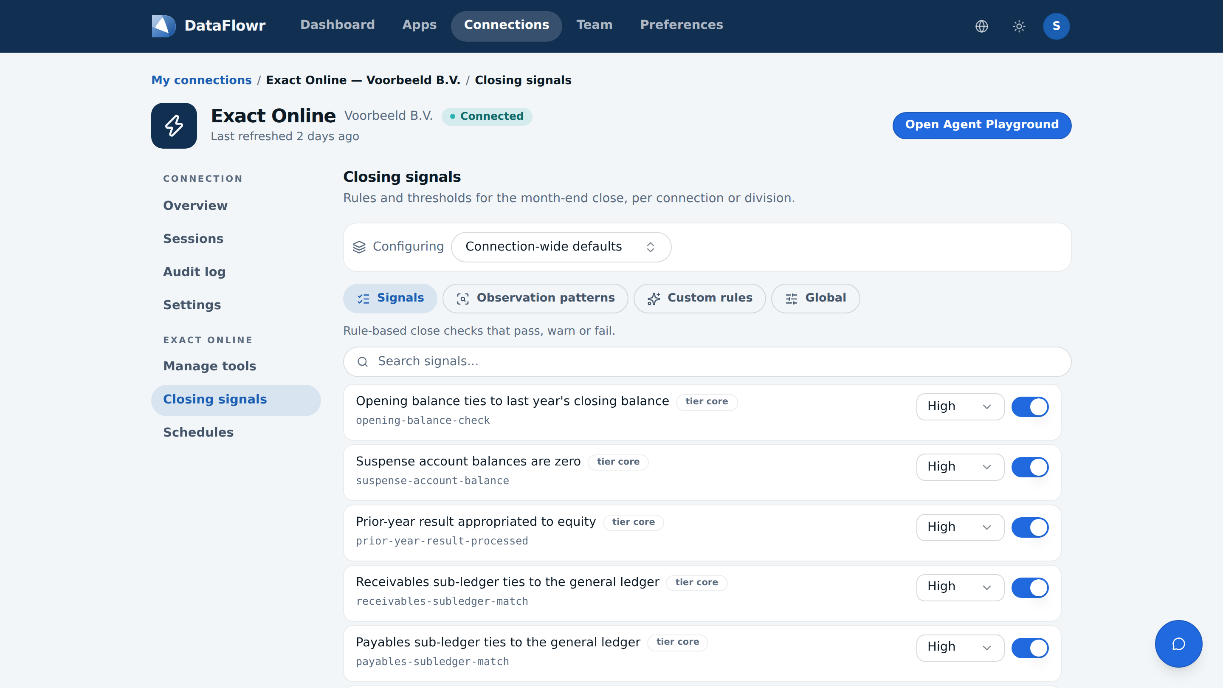Switch to the Global tab
Viewport: 1223px width, 688px height.
tap(815, 298)
